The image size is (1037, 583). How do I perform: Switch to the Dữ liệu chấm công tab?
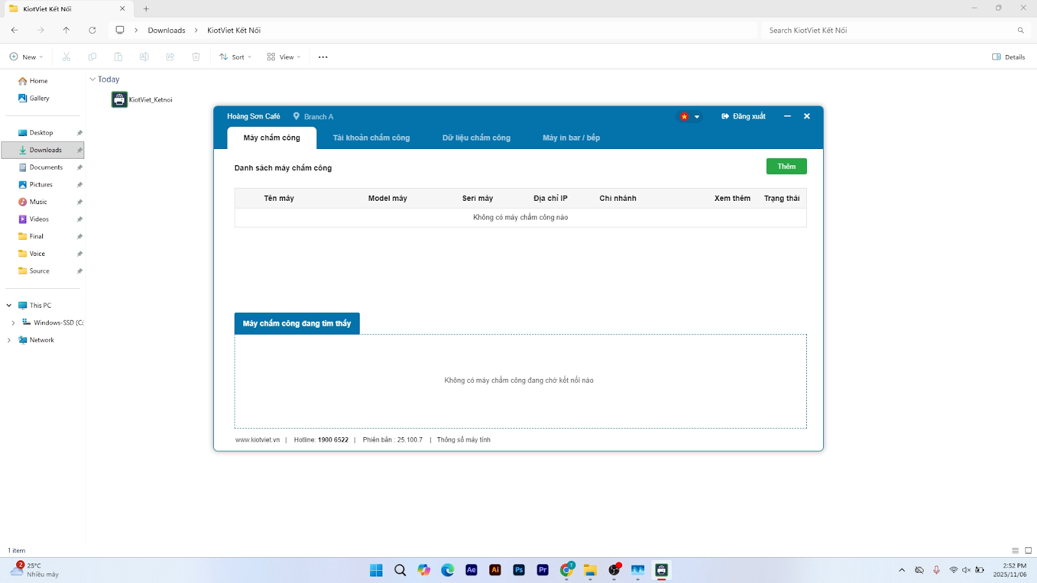(x=476, y=138)
